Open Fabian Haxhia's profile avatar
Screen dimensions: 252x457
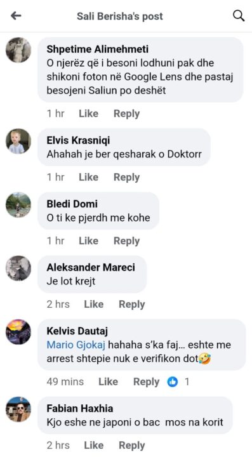[18, 409]
